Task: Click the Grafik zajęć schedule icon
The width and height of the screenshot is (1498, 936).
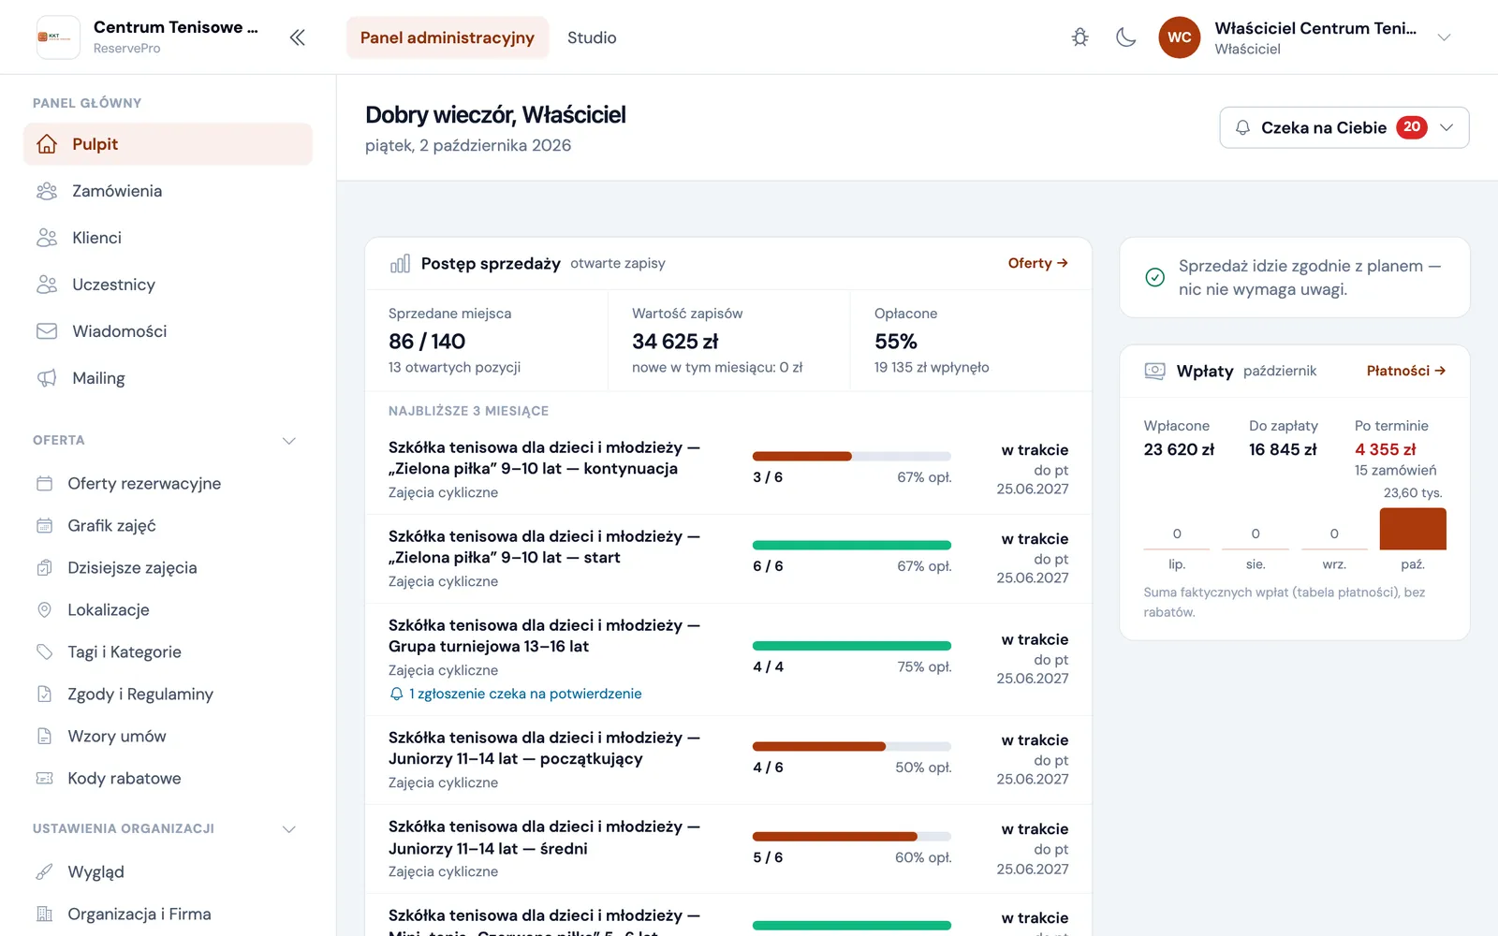Action: point(44,526)
